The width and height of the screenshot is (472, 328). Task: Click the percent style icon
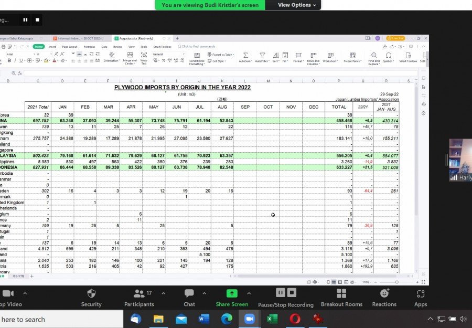(x=164, y=60)
